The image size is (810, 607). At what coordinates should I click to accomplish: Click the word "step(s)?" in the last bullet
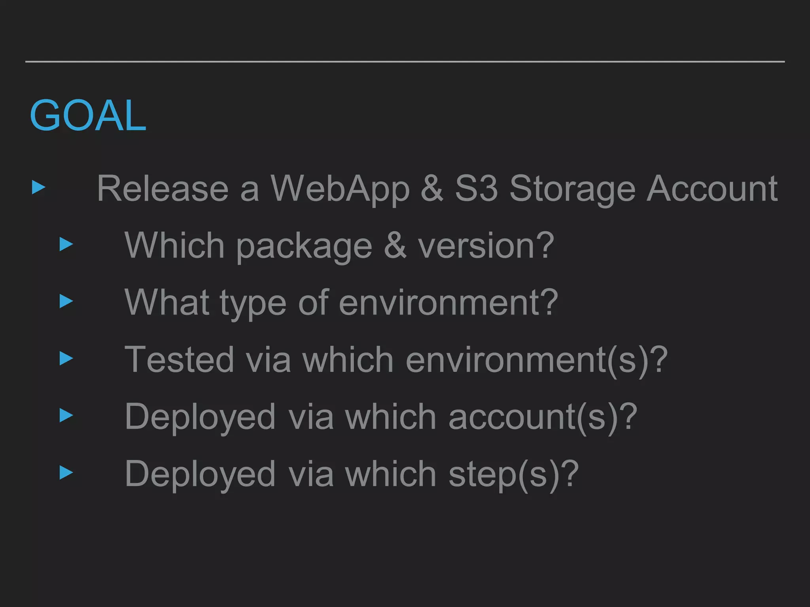(513, 474)
